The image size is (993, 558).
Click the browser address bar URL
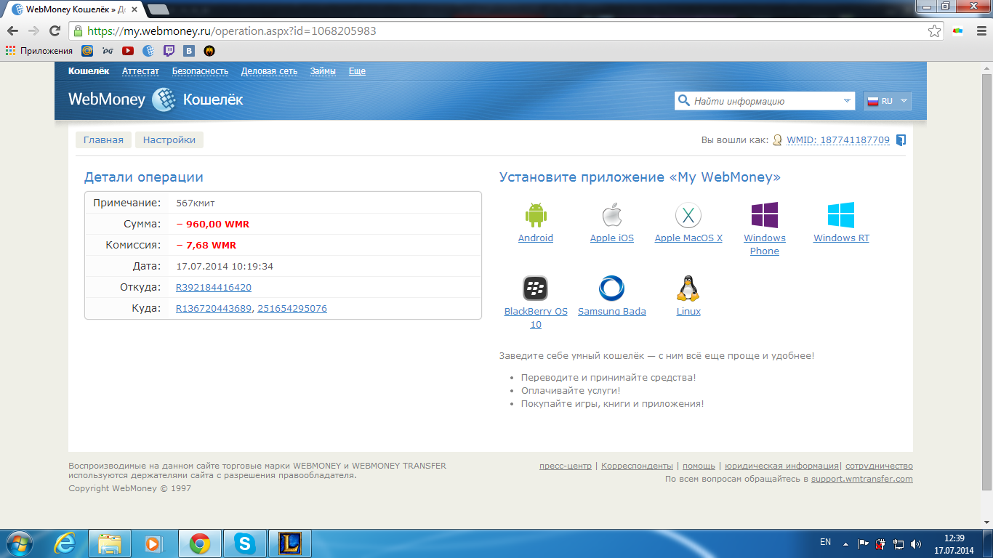232,31
